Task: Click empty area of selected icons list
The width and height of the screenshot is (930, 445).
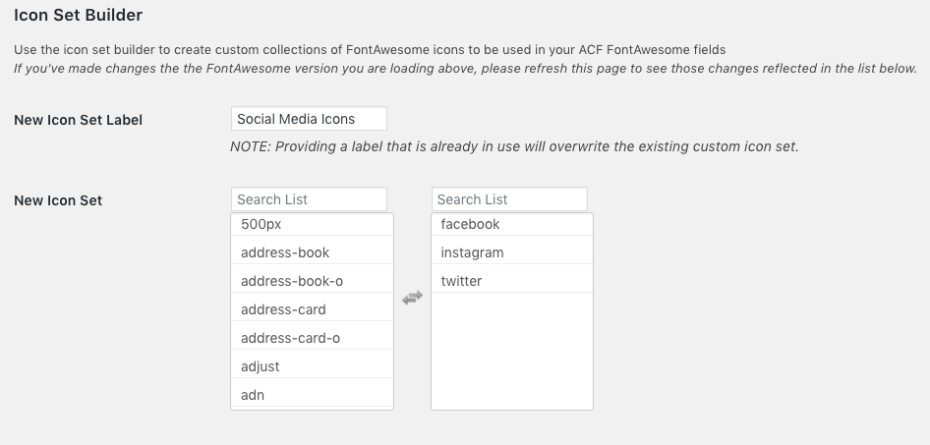Action: click(x=511, y=354)
